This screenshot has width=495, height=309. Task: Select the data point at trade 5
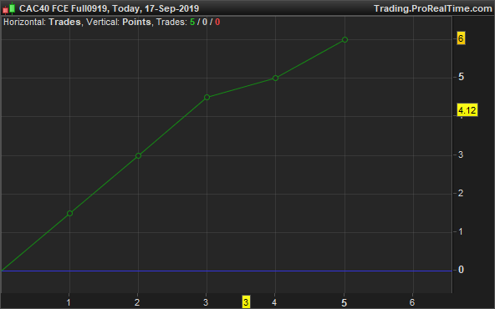pyautogui.click(x=344, y=40)
